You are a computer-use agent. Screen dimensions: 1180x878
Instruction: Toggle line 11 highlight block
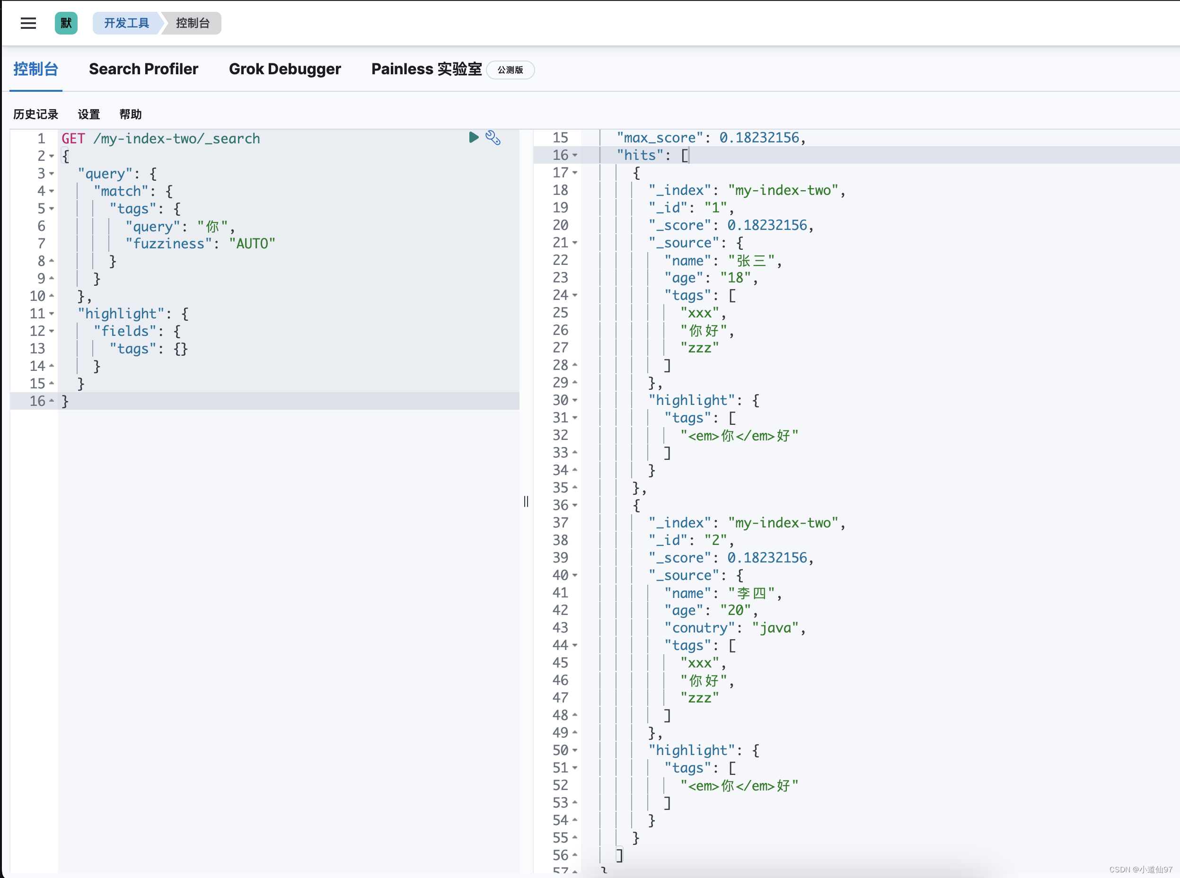pyautogui.click(x=51, y=314)
